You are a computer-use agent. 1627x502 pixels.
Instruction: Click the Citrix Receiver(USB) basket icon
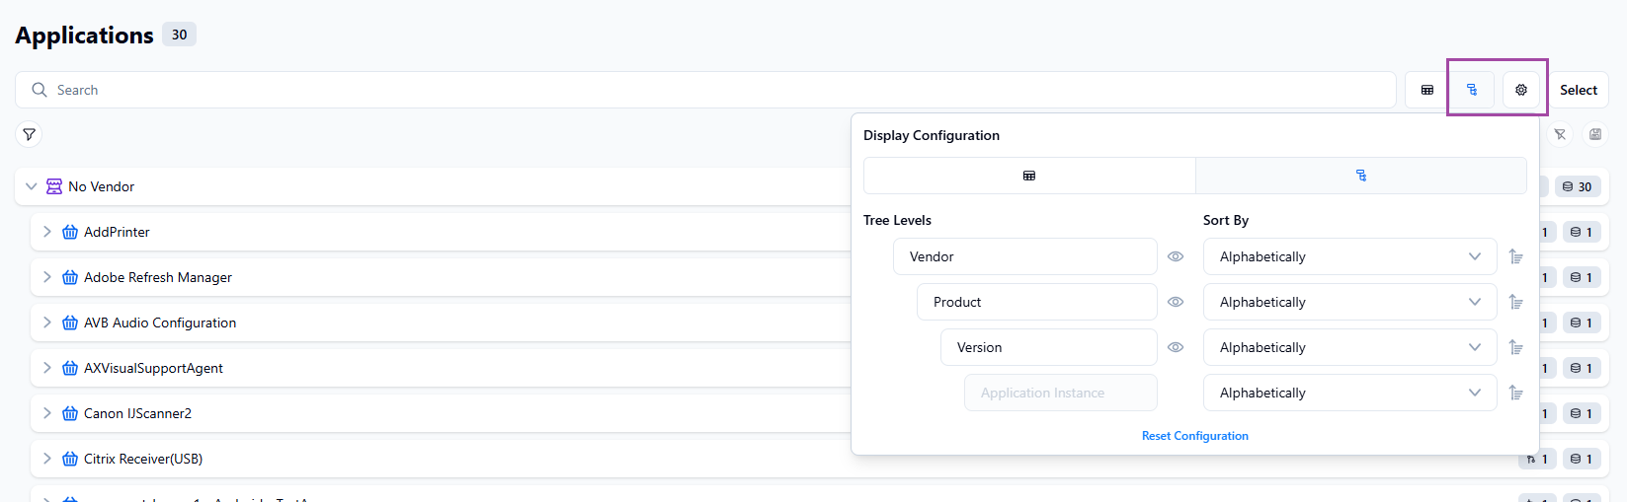[70, 459]
